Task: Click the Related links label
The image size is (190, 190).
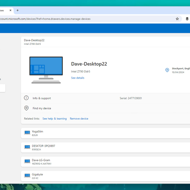Action: click(32, 119)
